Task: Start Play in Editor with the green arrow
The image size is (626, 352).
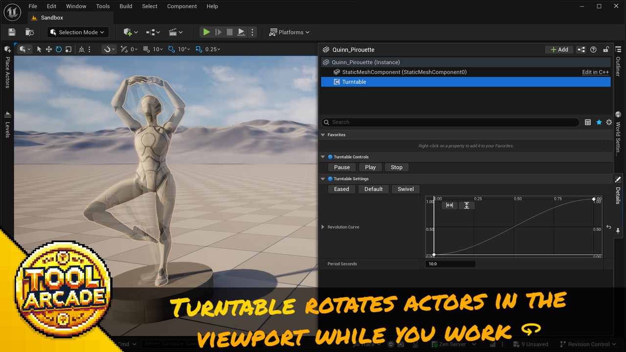Action: coord(206,32)
